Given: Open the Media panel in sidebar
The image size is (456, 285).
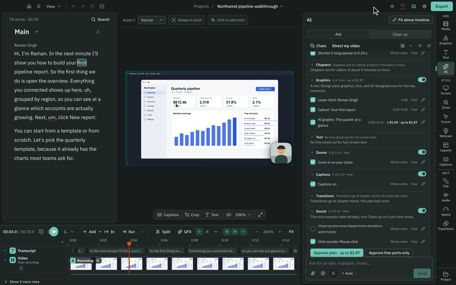Looking at the screenshot, I should pyautogui.click(x=446, y=26).
